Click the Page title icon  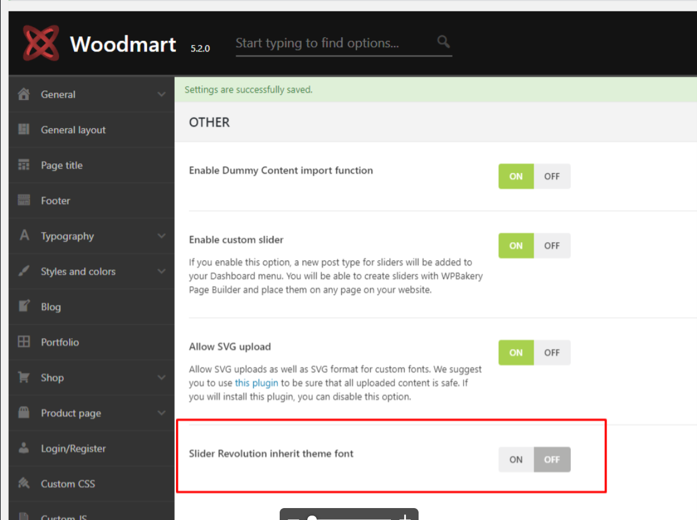pyautogui.click(x=24, y=165)
